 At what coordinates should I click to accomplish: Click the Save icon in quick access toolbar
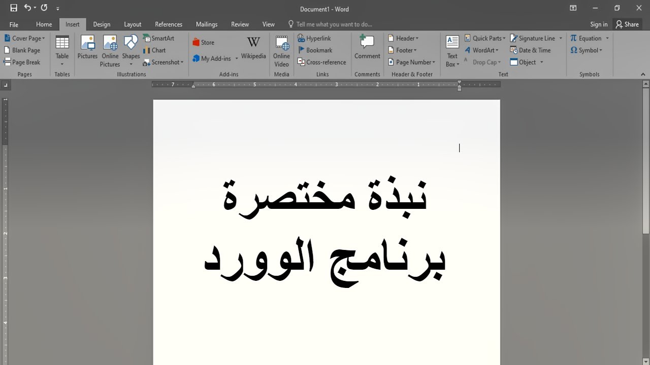(14, 8)
